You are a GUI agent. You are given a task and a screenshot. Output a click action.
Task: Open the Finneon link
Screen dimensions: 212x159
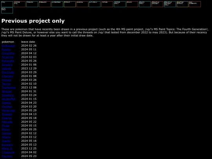7,156
